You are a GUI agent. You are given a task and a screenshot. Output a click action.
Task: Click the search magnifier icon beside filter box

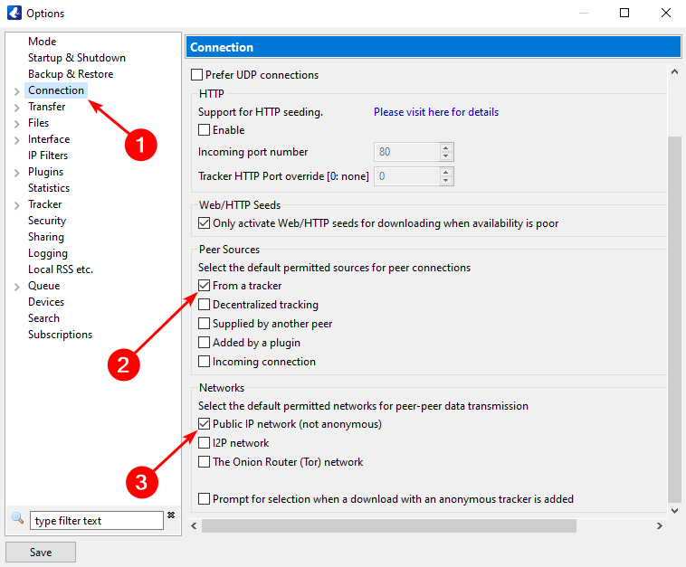[x=17, y=518]
